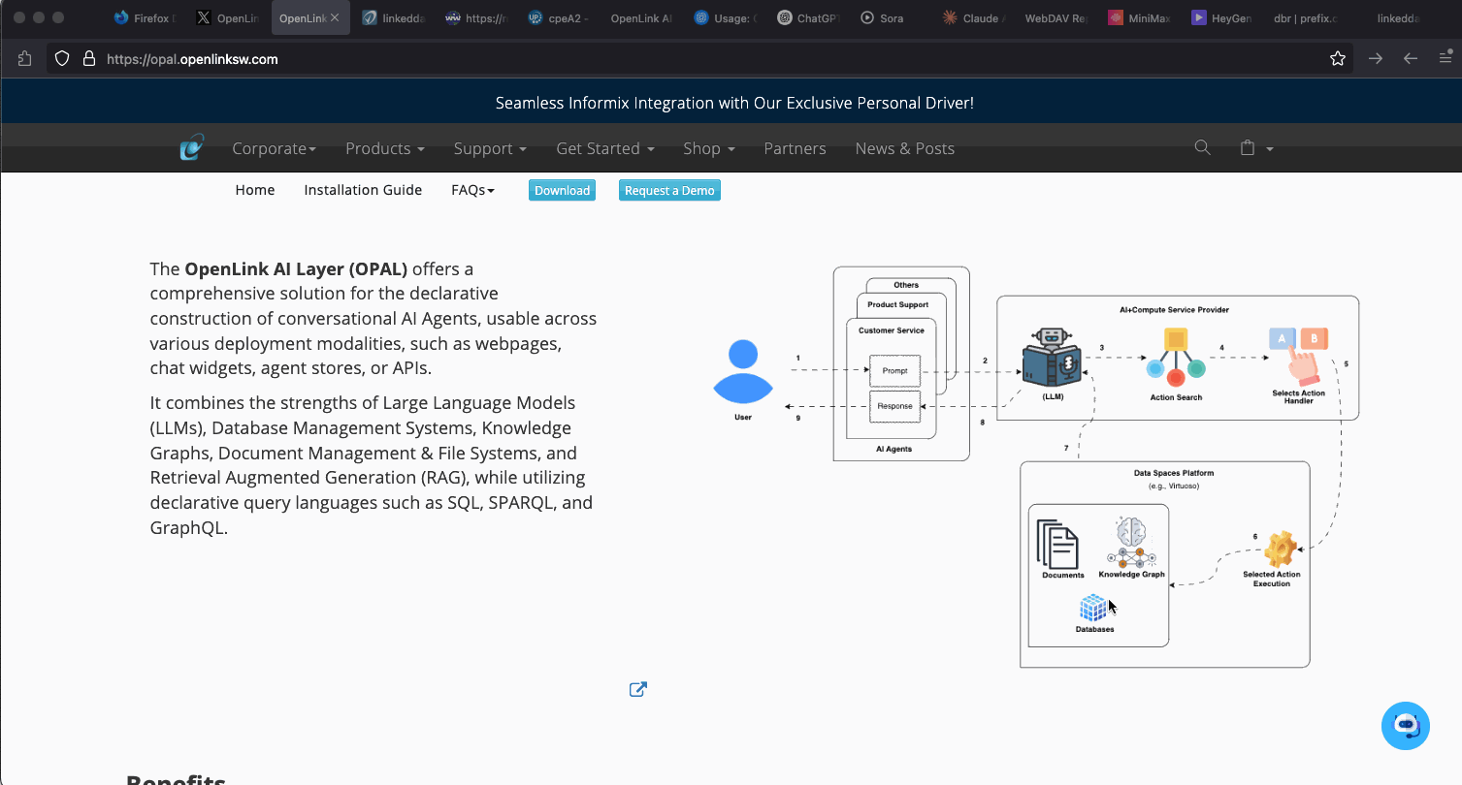Click the Action Search icon in the diagram
The height and width of the screenshot is (785, 1462).
[x=1176, y=358]
